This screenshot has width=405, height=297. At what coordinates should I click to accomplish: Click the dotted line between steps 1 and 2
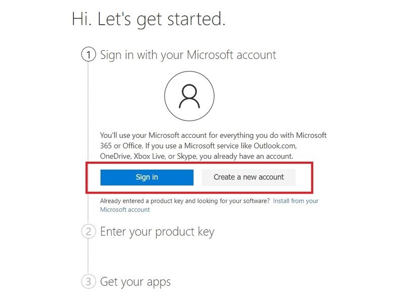point(89,142)
